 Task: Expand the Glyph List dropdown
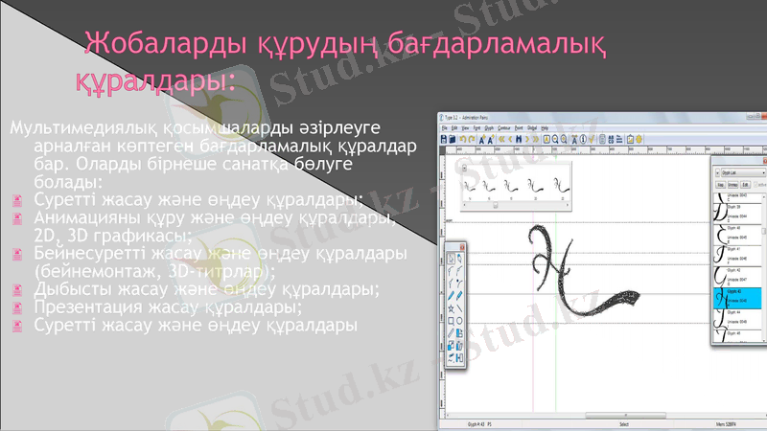pos(744,172)
